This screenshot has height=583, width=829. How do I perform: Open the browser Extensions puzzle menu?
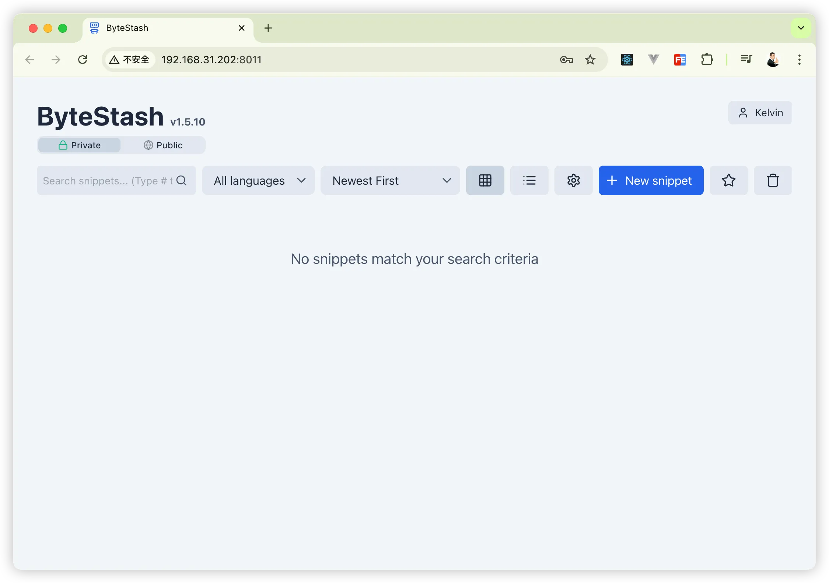point(707,60)
